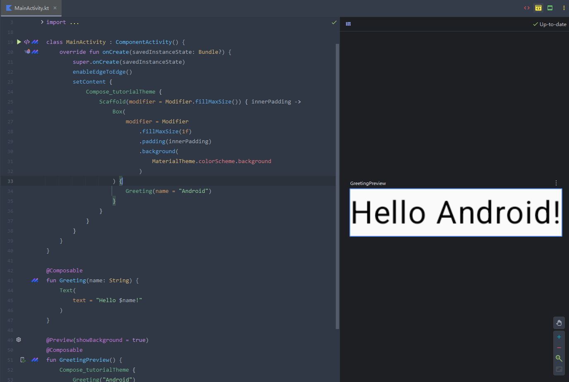569x382 pixels.
Task: Run GreetingPreview on device from the gutter
Action: pyautogui.click(x=23, y=360)
